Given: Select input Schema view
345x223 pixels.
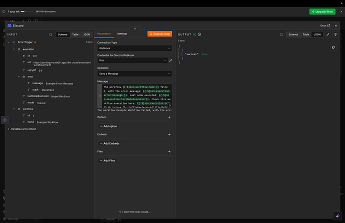Looking at the screenshot, I should (62, 34).
